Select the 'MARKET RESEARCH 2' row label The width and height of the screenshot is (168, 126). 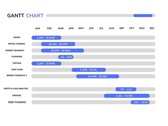(17, 76)
